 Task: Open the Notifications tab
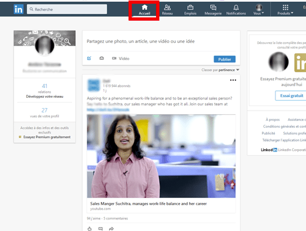pos(236,10)
